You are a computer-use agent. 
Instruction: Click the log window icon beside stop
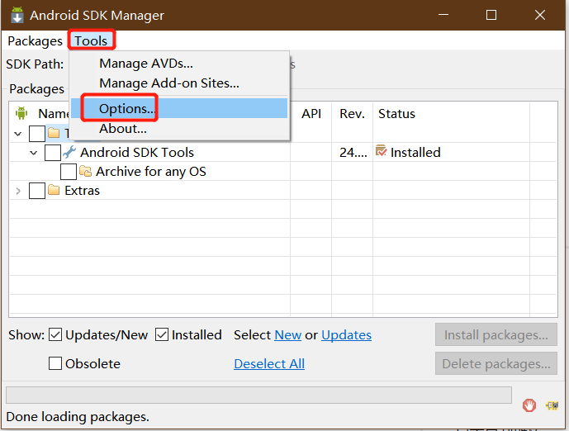pyautogui.click(x=552, y=405)
